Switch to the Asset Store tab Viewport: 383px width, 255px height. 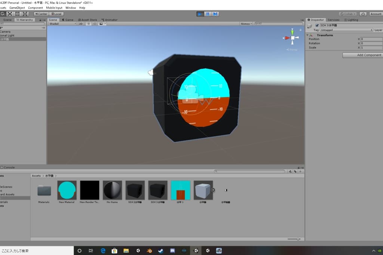88,20
